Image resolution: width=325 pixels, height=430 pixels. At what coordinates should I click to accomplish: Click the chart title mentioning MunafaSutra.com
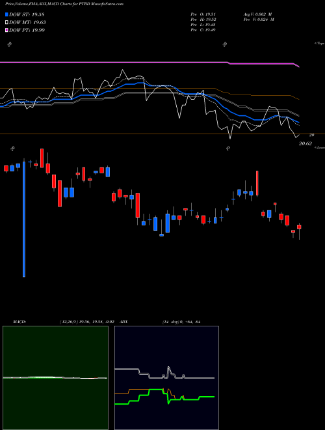[x=64, y=4]
